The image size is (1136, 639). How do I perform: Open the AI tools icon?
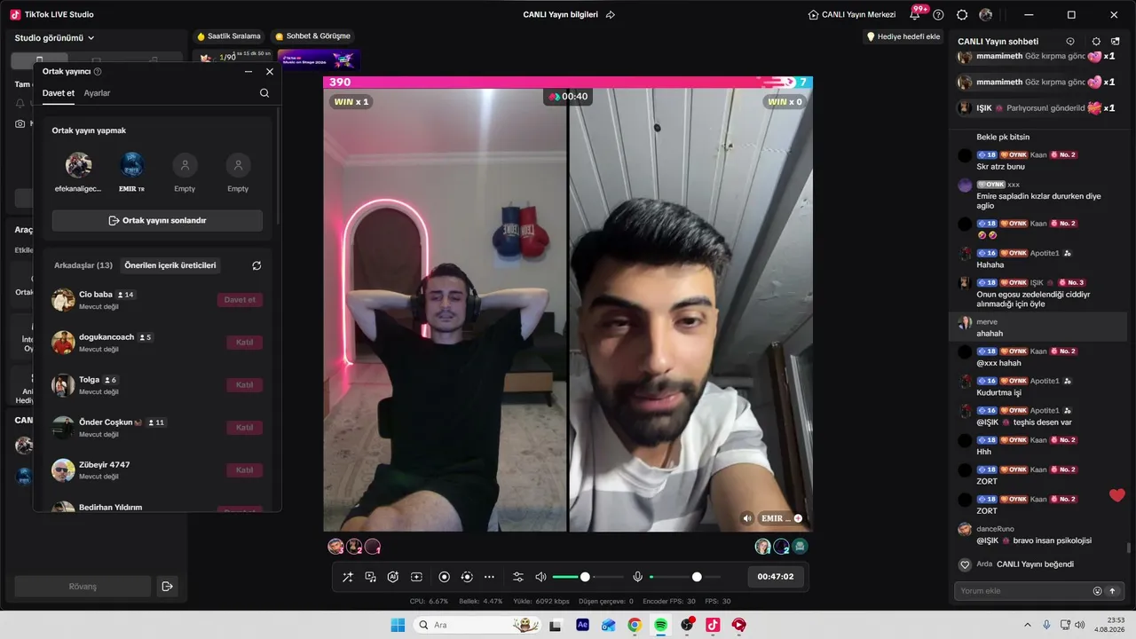(x=393, y=577)
